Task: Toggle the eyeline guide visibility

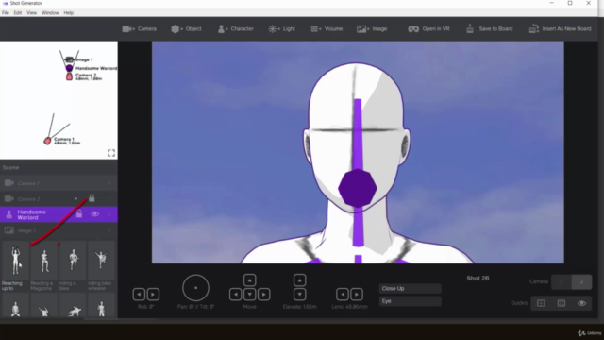Action: [581, 303]
